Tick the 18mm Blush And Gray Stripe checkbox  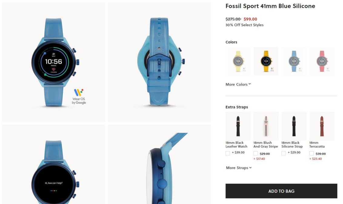pos(255,153)
